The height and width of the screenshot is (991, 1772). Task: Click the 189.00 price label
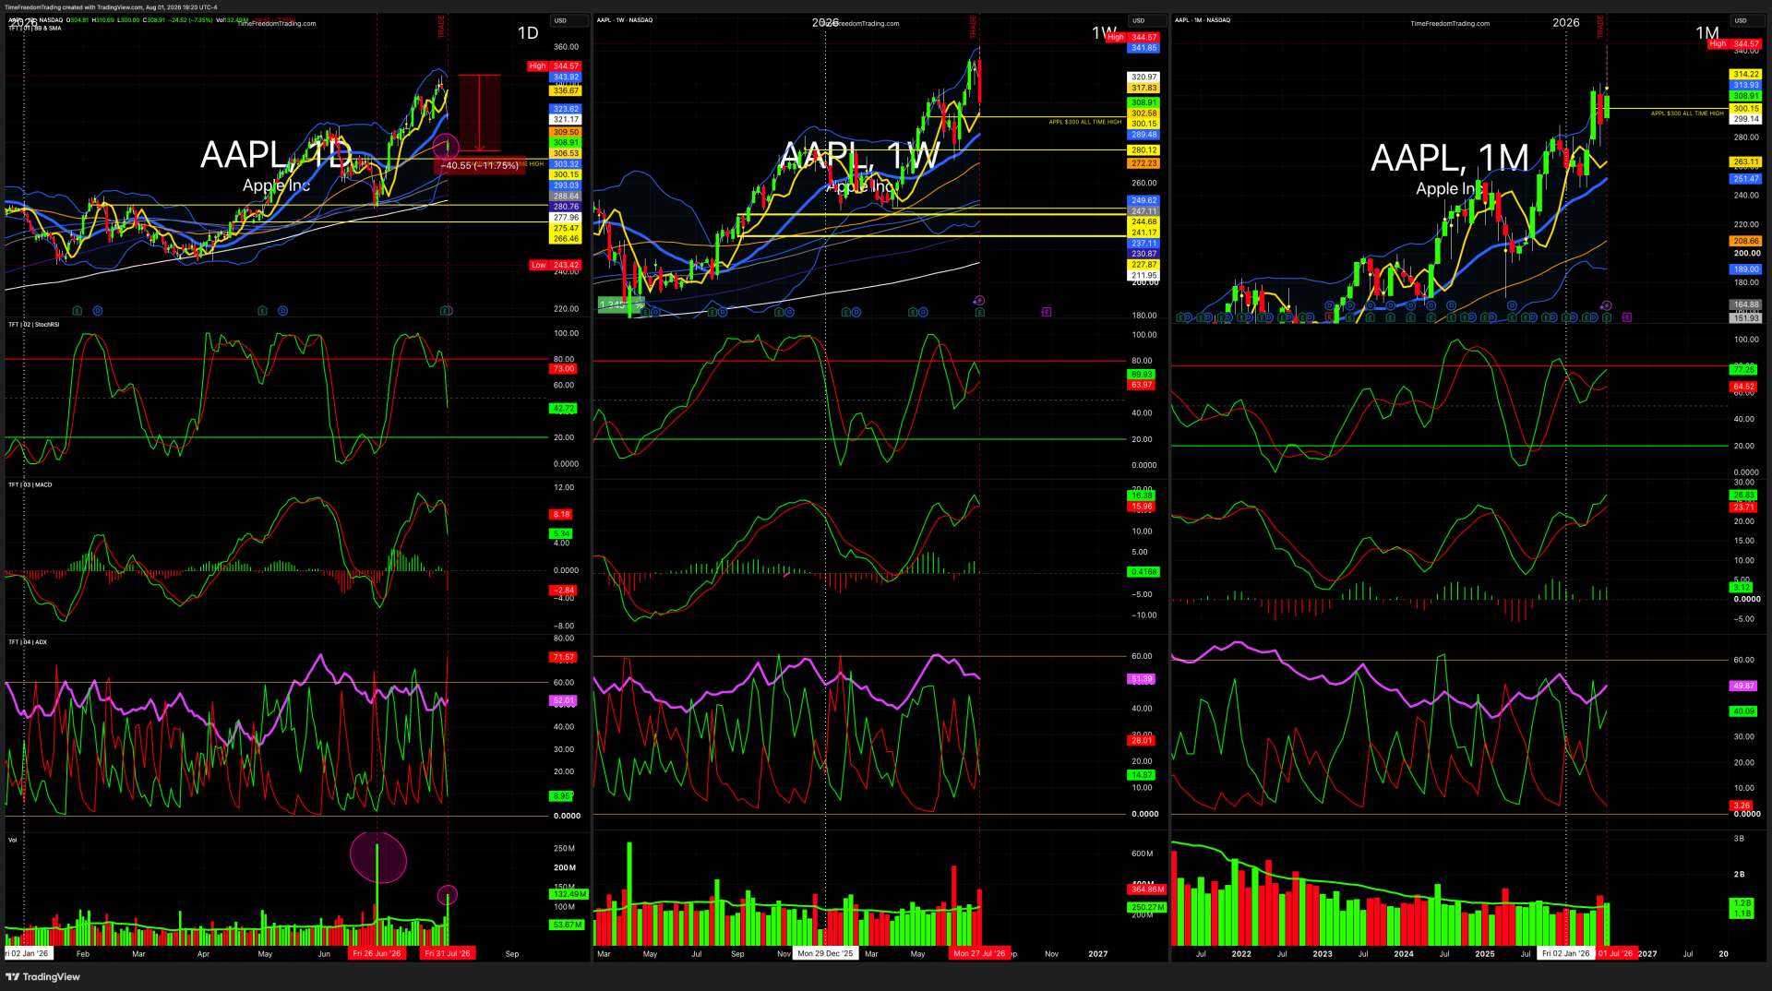(x=1745, y=269)
